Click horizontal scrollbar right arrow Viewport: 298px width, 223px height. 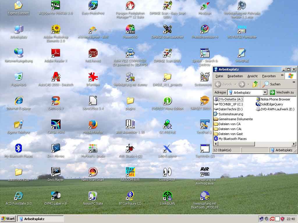294,144
